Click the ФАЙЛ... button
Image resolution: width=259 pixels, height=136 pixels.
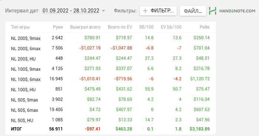click(x=193, y=11)
